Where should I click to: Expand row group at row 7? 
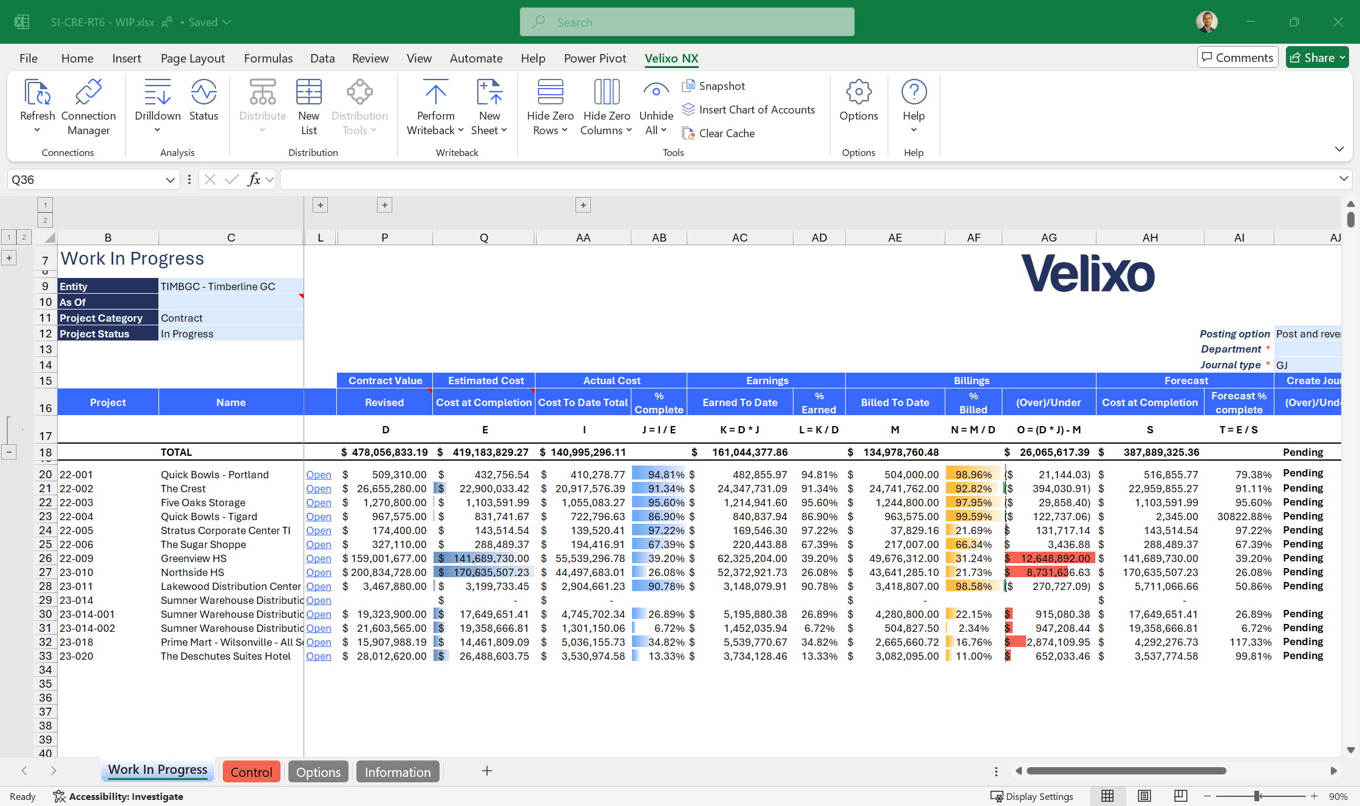(9, 258)
